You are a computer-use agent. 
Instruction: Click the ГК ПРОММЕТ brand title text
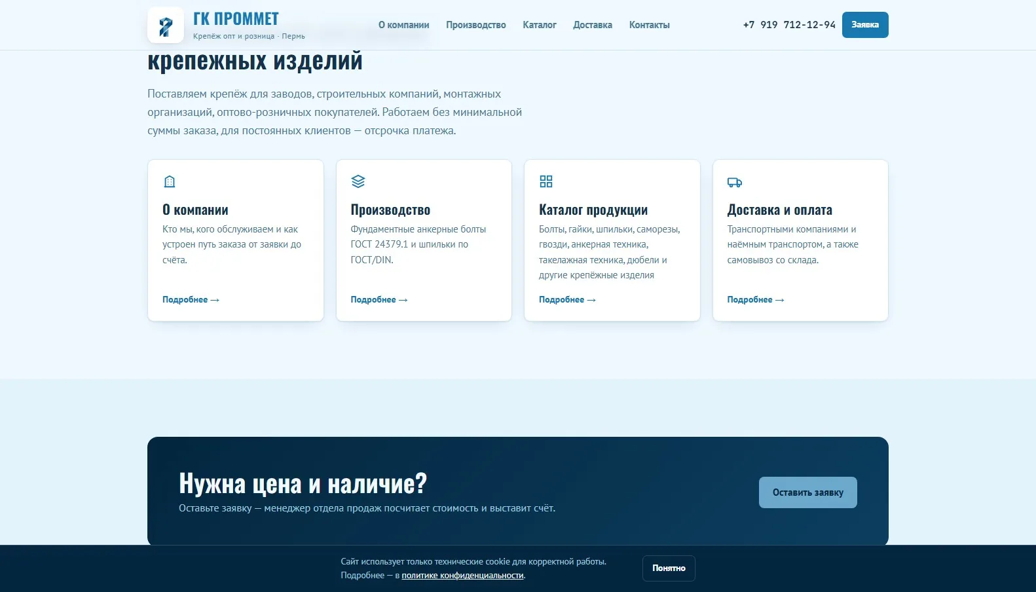click(236, 19)
